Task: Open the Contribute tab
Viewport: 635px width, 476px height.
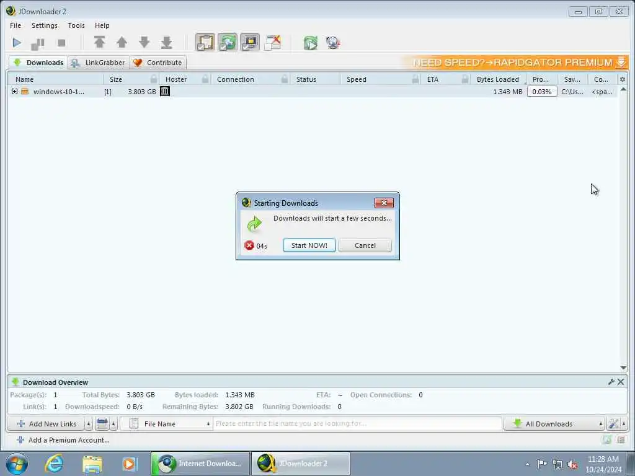Action: coord(158,63)
